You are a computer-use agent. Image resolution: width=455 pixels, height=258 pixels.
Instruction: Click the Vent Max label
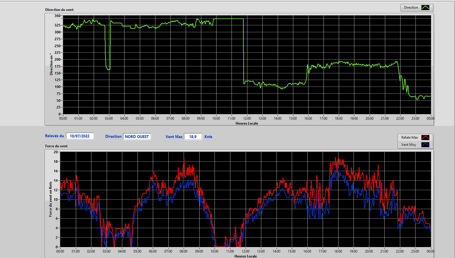pyautogui.click(x=174, y=137)
